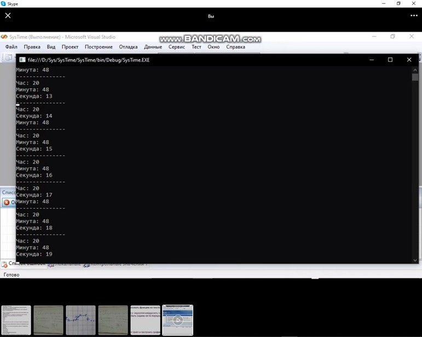Click the 'Секунда: 14' console line
This screenshot has height=337, width=422.
coord(34,116)
